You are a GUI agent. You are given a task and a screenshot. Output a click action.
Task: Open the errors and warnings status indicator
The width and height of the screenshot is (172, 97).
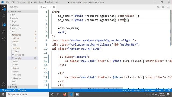click(22, 90)
